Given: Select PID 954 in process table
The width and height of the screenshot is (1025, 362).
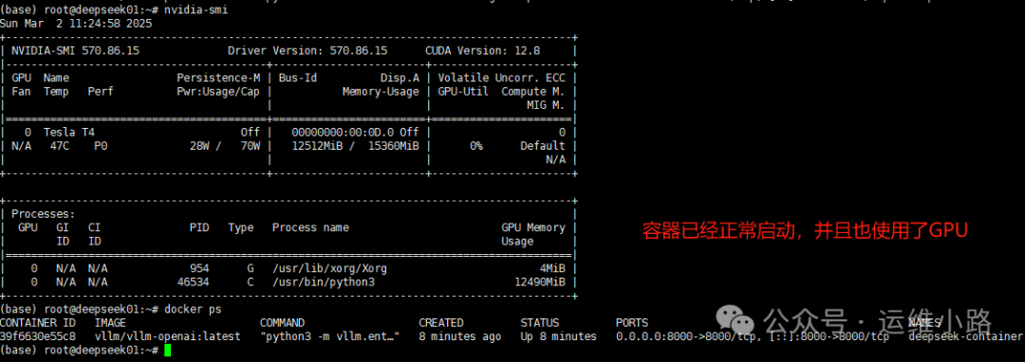Looking at the screenshot, I should tap(199, 269).
